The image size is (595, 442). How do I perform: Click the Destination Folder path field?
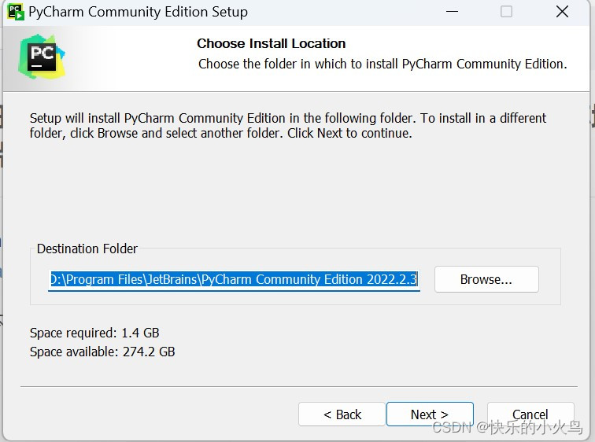coord(234,279)
